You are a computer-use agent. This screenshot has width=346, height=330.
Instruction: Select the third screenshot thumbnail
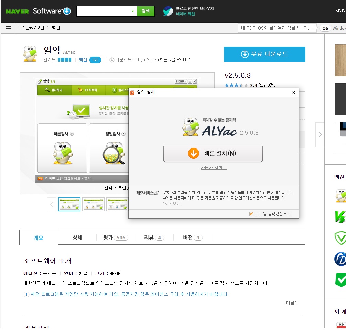(x=117, y=204)
